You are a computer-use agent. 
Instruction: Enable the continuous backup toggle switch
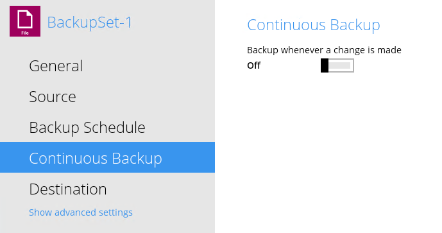[x=337, y=65]
